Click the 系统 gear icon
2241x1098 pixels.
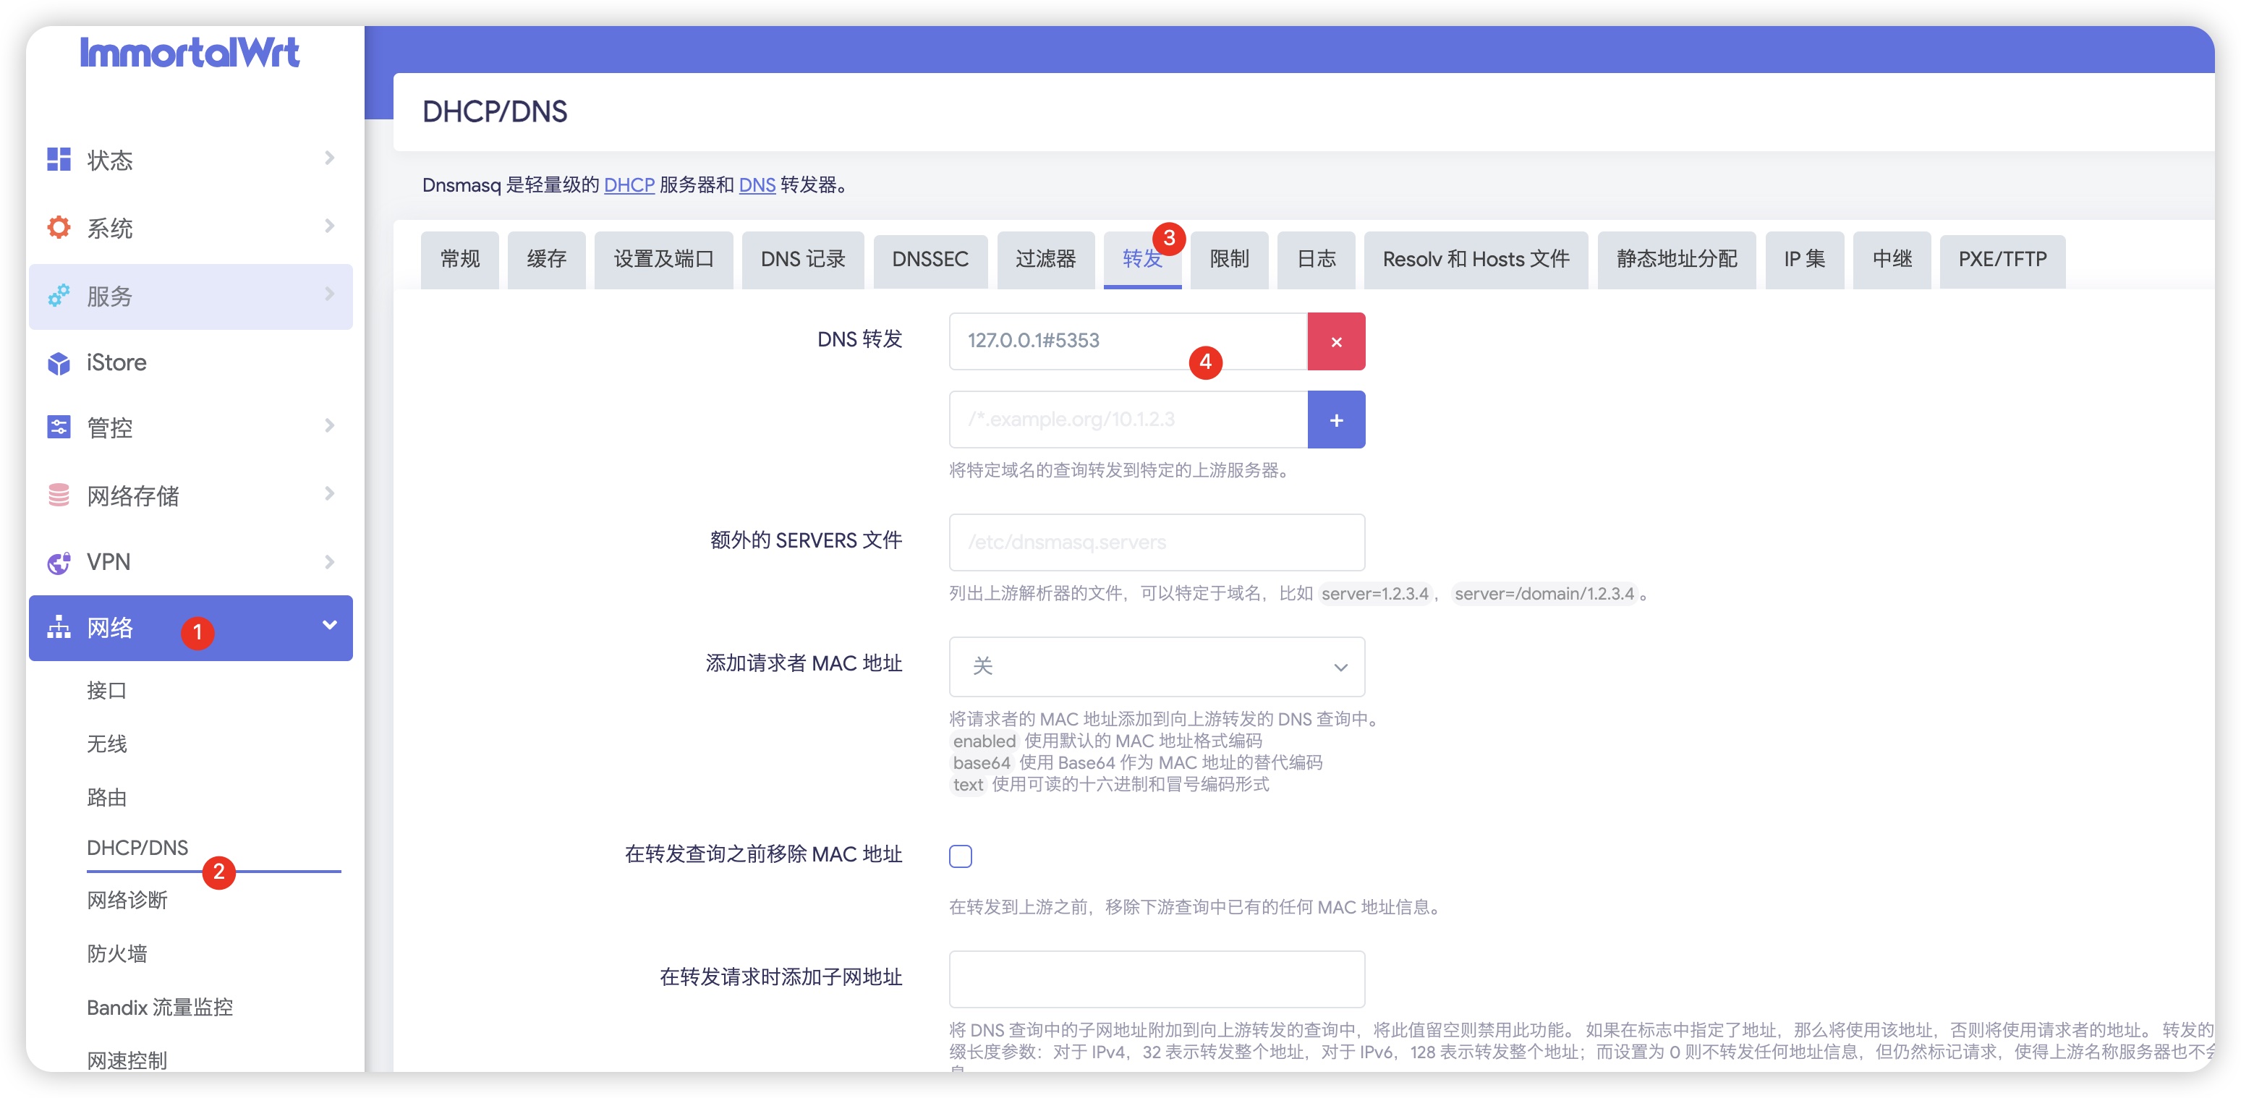pos(57,227)
